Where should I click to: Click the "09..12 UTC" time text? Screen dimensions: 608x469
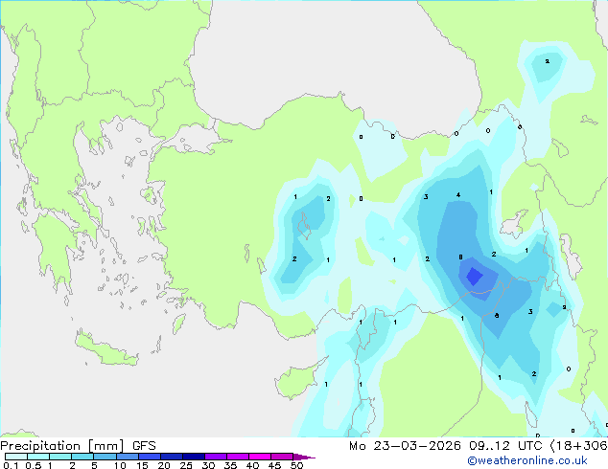pos(505,446)
